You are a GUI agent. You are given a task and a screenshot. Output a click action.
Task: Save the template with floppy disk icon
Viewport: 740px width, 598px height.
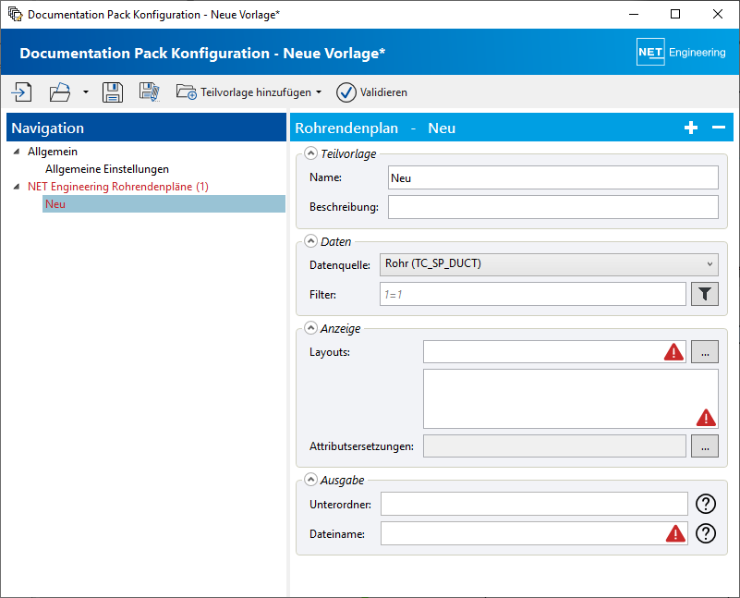point(113,92)
